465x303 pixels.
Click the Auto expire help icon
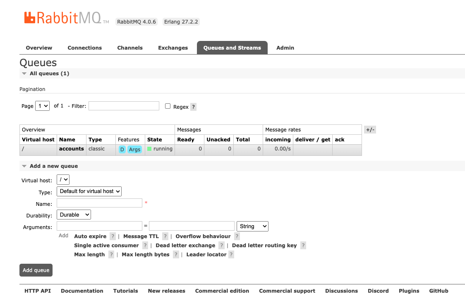click(112, 236)
